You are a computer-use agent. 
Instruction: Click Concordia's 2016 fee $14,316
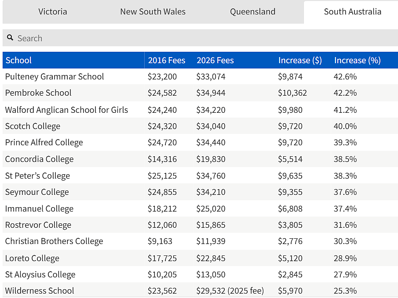[162, 159]
